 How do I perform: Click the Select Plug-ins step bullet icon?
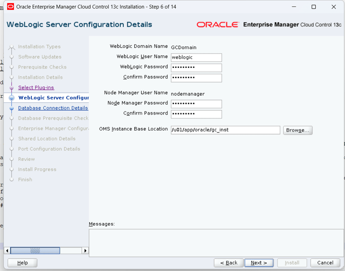(x=12, y=88)
